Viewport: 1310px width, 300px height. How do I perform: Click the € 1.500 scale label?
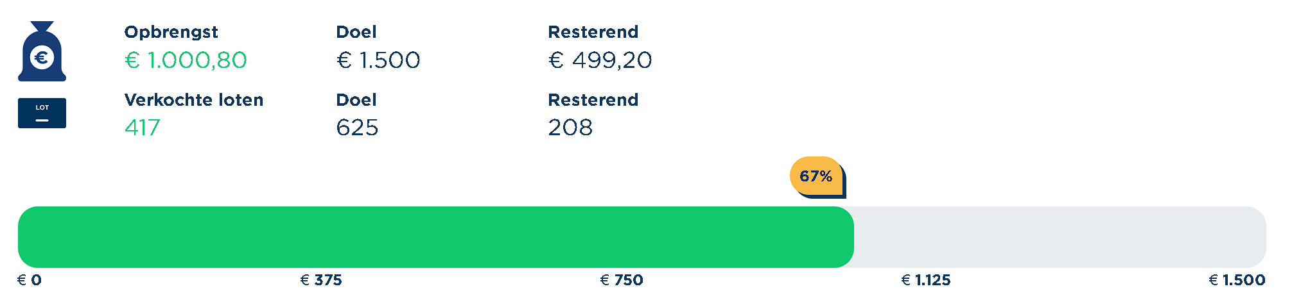[1237, 280]
